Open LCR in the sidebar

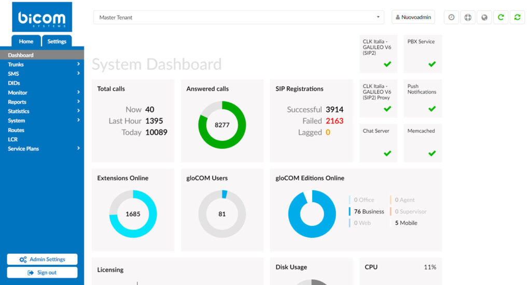pyautogui.click(x=42, y=139)
